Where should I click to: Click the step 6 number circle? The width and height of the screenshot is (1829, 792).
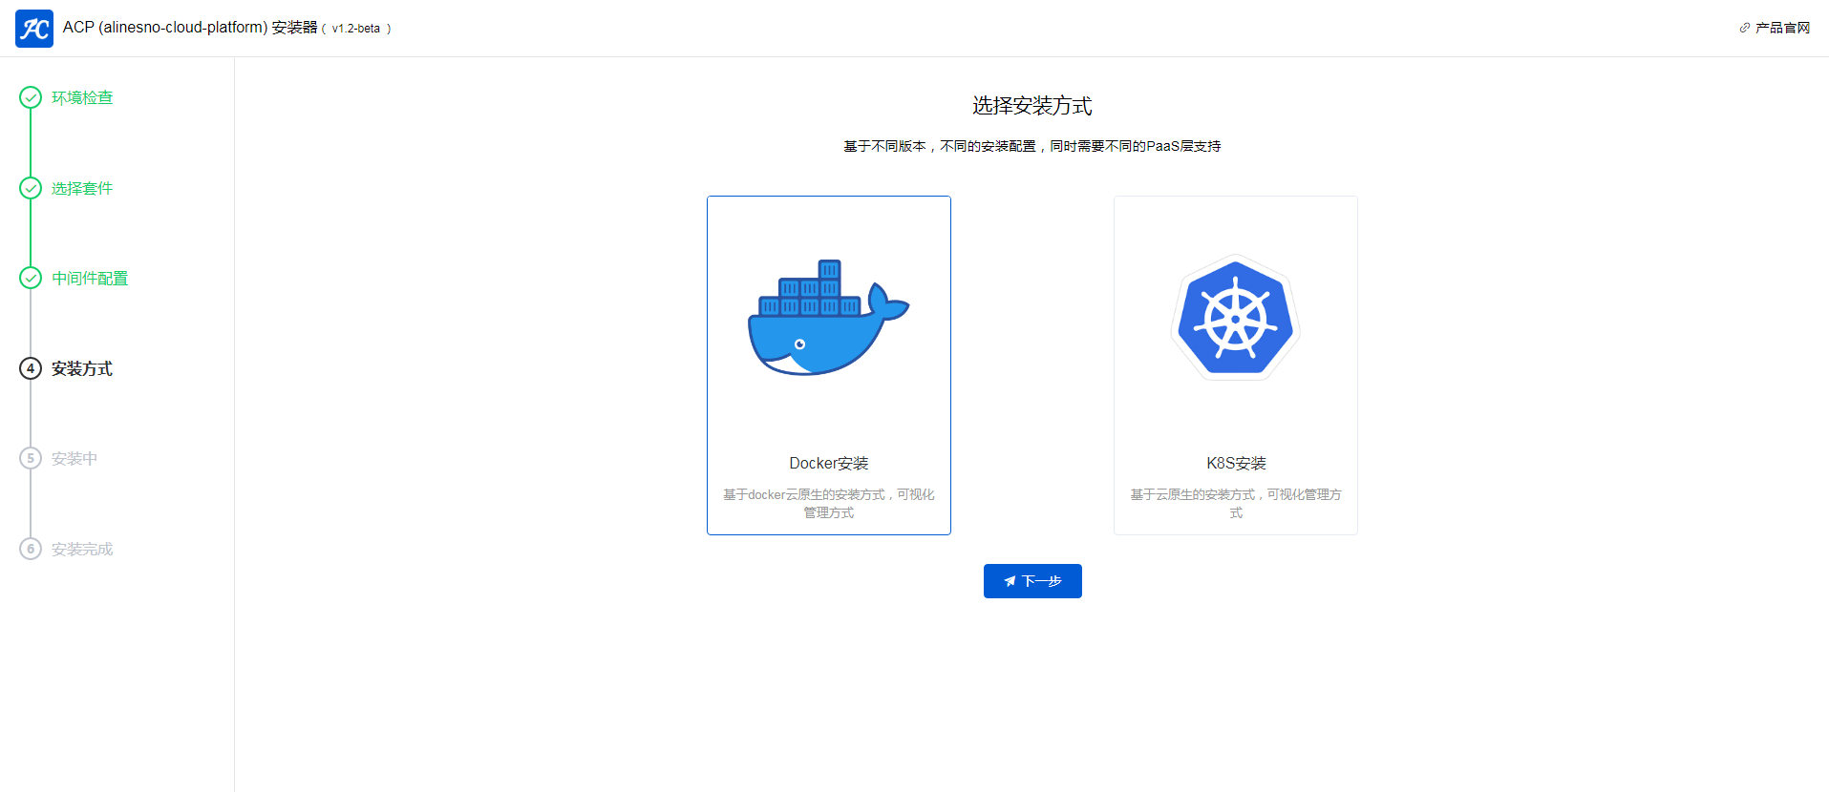tap(31, 549)
